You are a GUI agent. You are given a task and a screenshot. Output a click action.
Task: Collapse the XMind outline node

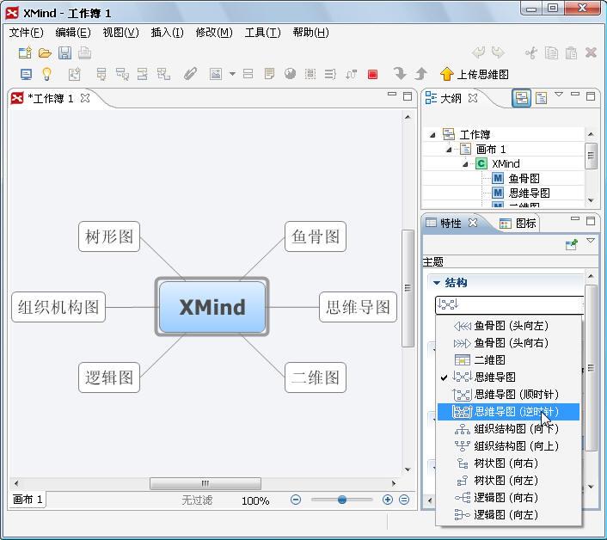[465, 164]
